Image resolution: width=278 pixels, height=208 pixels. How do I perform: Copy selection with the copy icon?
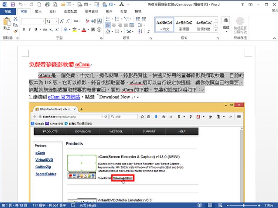[15, 25]
